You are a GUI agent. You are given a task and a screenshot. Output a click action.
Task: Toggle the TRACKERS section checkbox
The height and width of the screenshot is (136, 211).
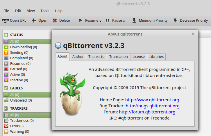coord(6,109)
